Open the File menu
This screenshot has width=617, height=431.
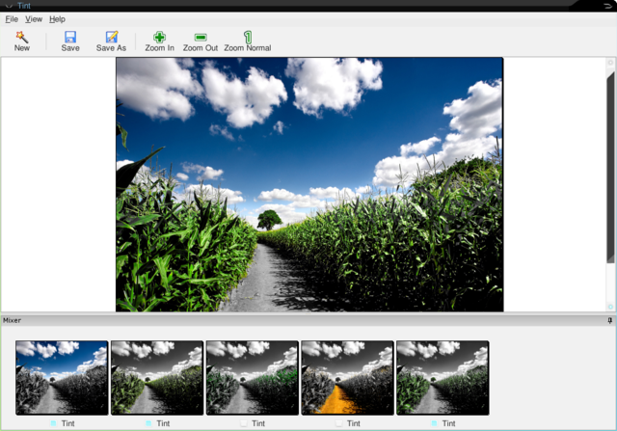pos(12,19)
